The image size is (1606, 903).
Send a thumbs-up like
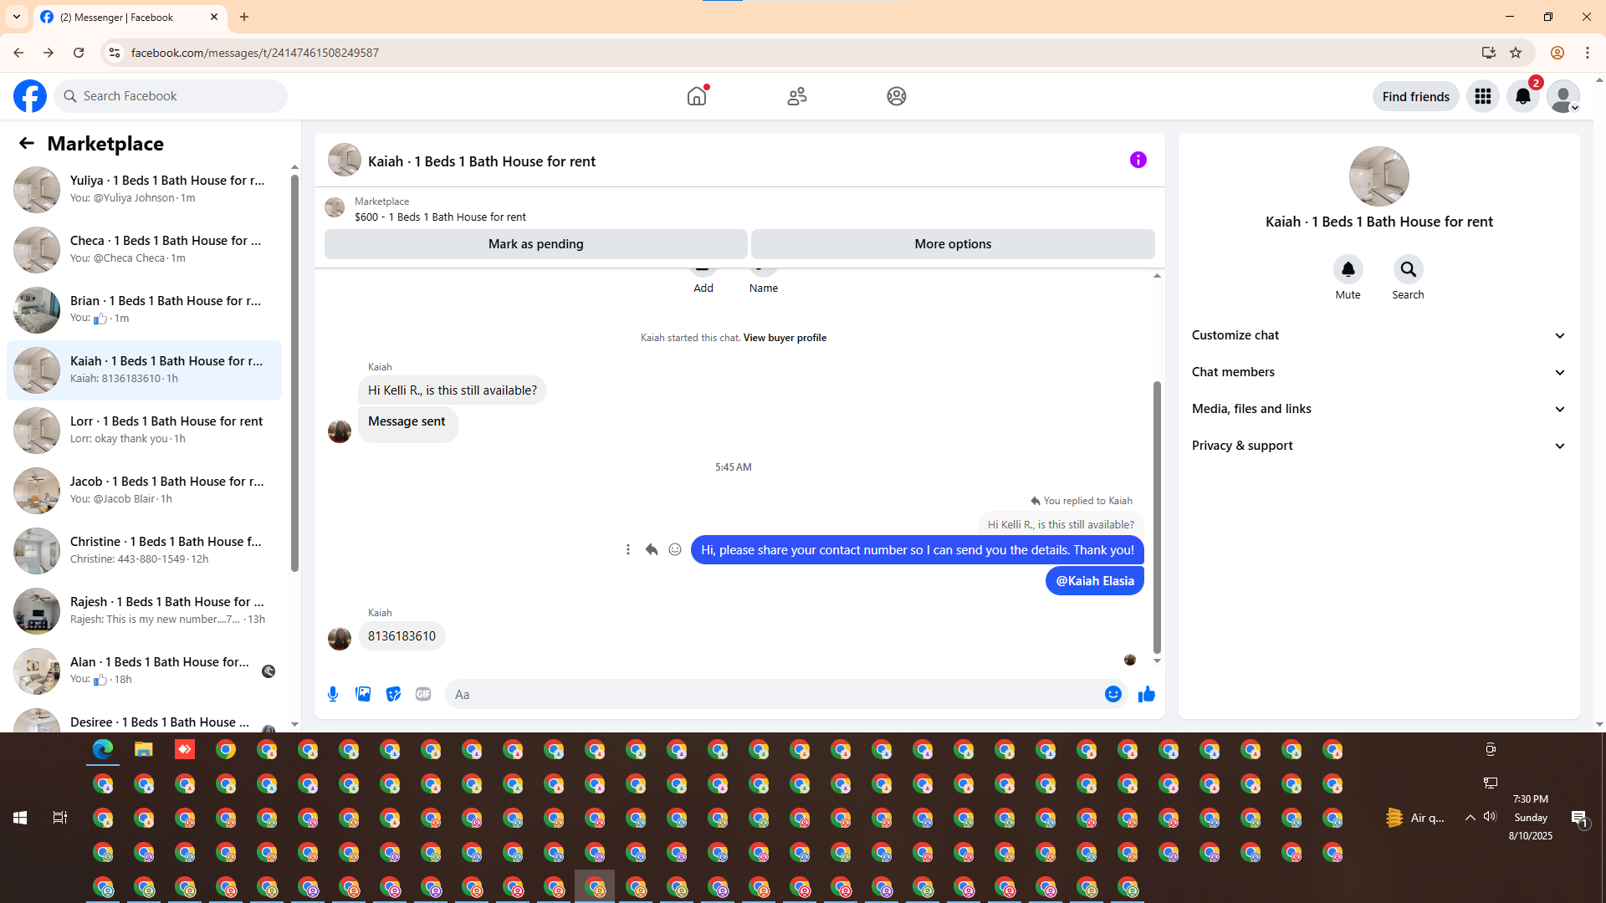pyautogui.click(x=1146, y=694)
